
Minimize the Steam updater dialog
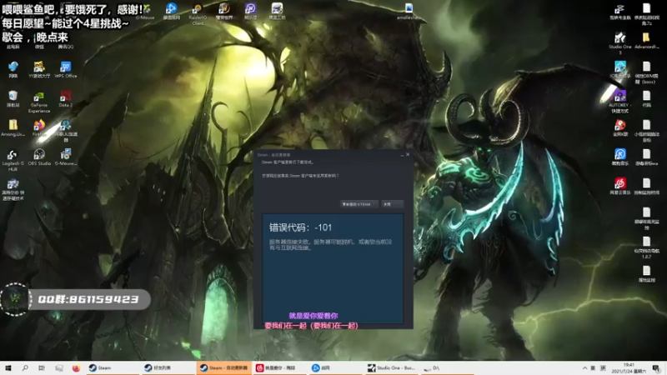(402, 154)
